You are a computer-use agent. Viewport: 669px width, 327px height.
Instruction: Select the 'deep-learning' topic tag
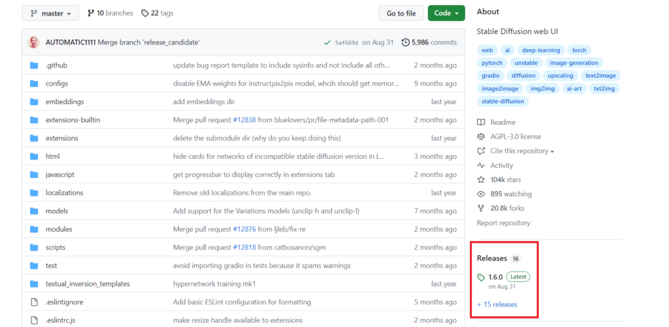(541, 50)
